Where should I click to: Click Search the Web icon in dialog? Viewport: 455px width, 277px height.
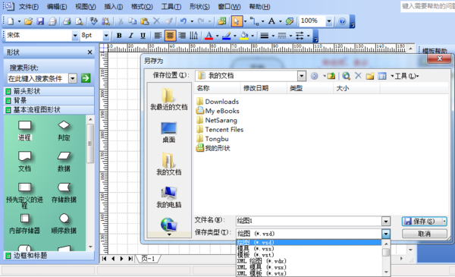[x=346, y=76]
